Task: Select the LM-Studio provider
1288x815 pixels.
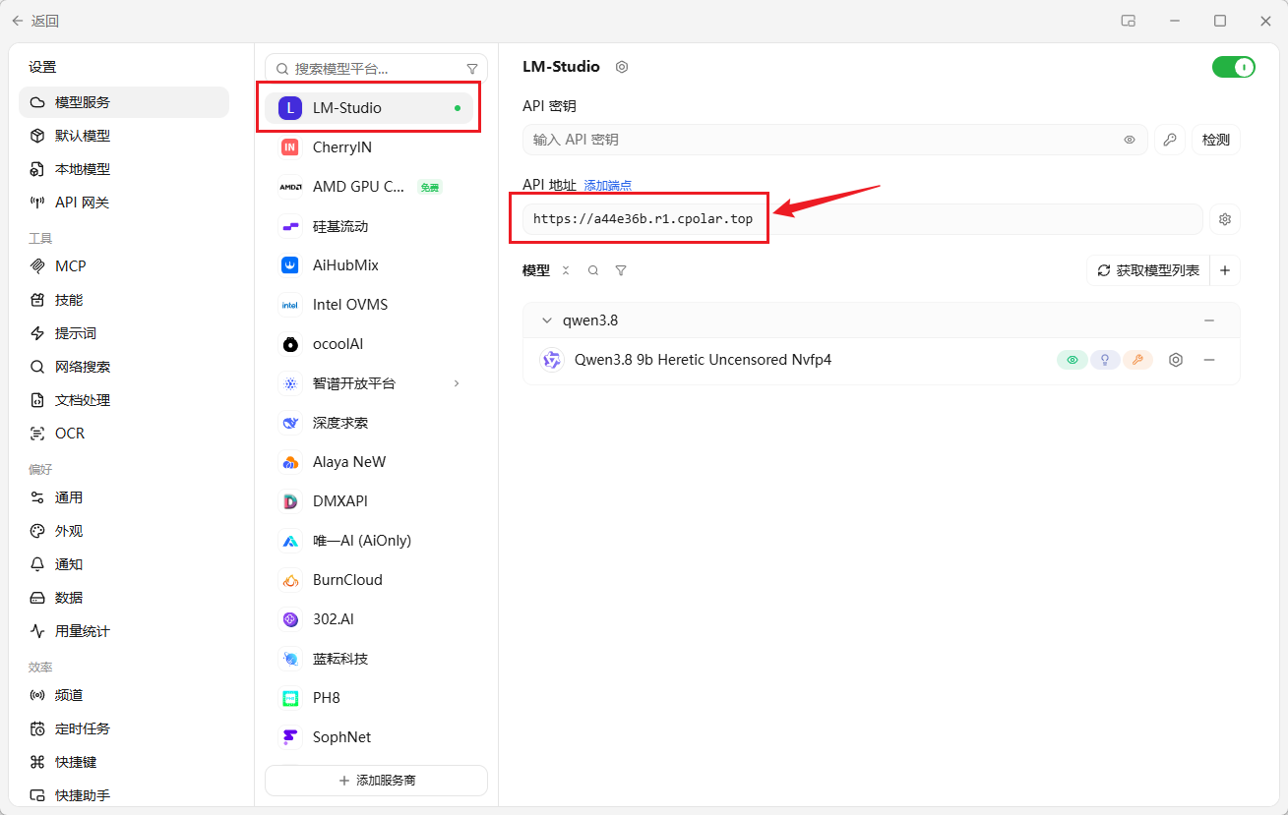Action: (369, 108)
